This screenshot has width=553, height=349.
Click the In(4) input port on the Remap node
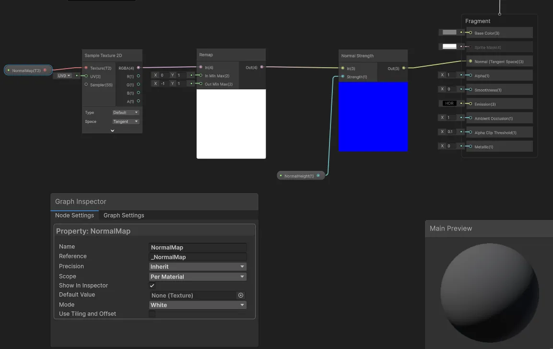201,67
